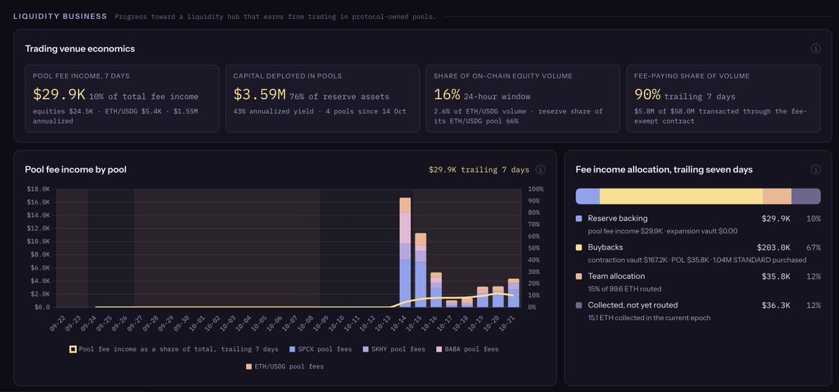839x392 pixels.
Task: Click the $203.0K Buybacks amount
Action: tap(773, 247)
